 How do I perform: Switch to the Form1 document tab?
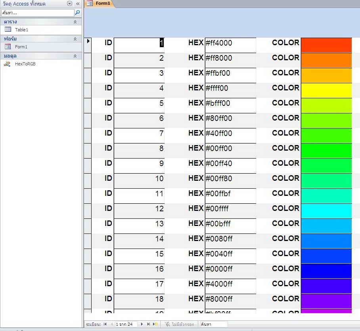pyautogui.click(x=99, y=4)
